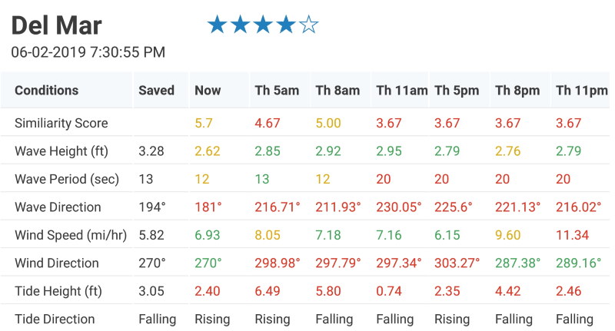
Task: Click the current similarity score 5.7
Action: tap(204, 123)
